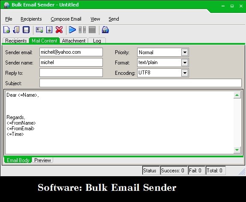
Task: Click the scroll down arrow of body
Action: click(x=237, y=150)
